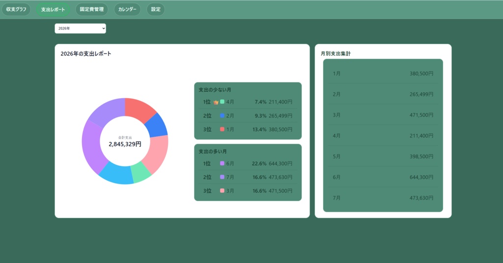
Task: Switch to 固定費管理 tab
Action: pos(92,9)
